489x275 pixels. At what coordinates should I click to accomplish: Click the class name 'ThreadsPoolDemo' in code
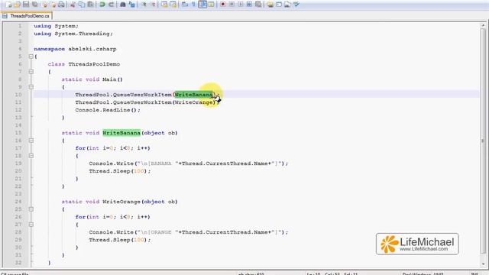pos(94,64)
